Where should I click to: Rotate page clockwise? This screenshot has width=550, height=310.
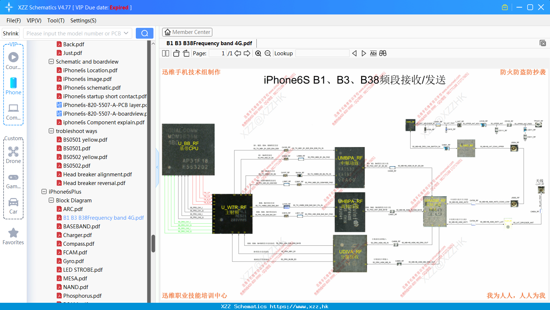point(186,53)
